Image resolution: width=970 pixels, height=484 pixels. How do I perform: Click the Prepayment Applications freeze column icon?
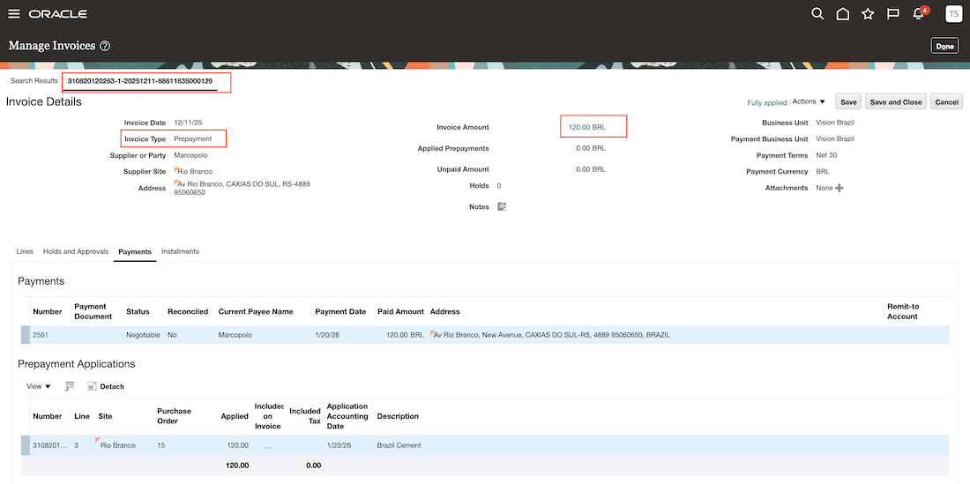[x=70, y=386]
